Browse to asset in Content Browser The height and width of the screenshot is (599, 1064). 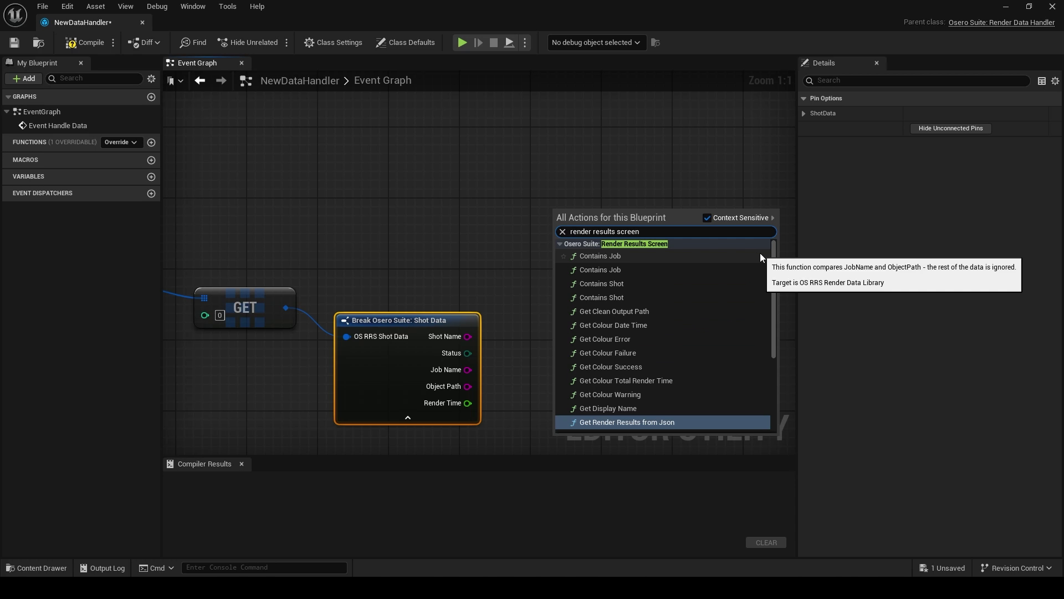pyautogui.click(x=38, y=43)
